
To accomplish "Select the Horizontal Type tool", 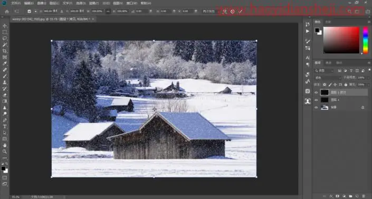I will coord(5,126).
